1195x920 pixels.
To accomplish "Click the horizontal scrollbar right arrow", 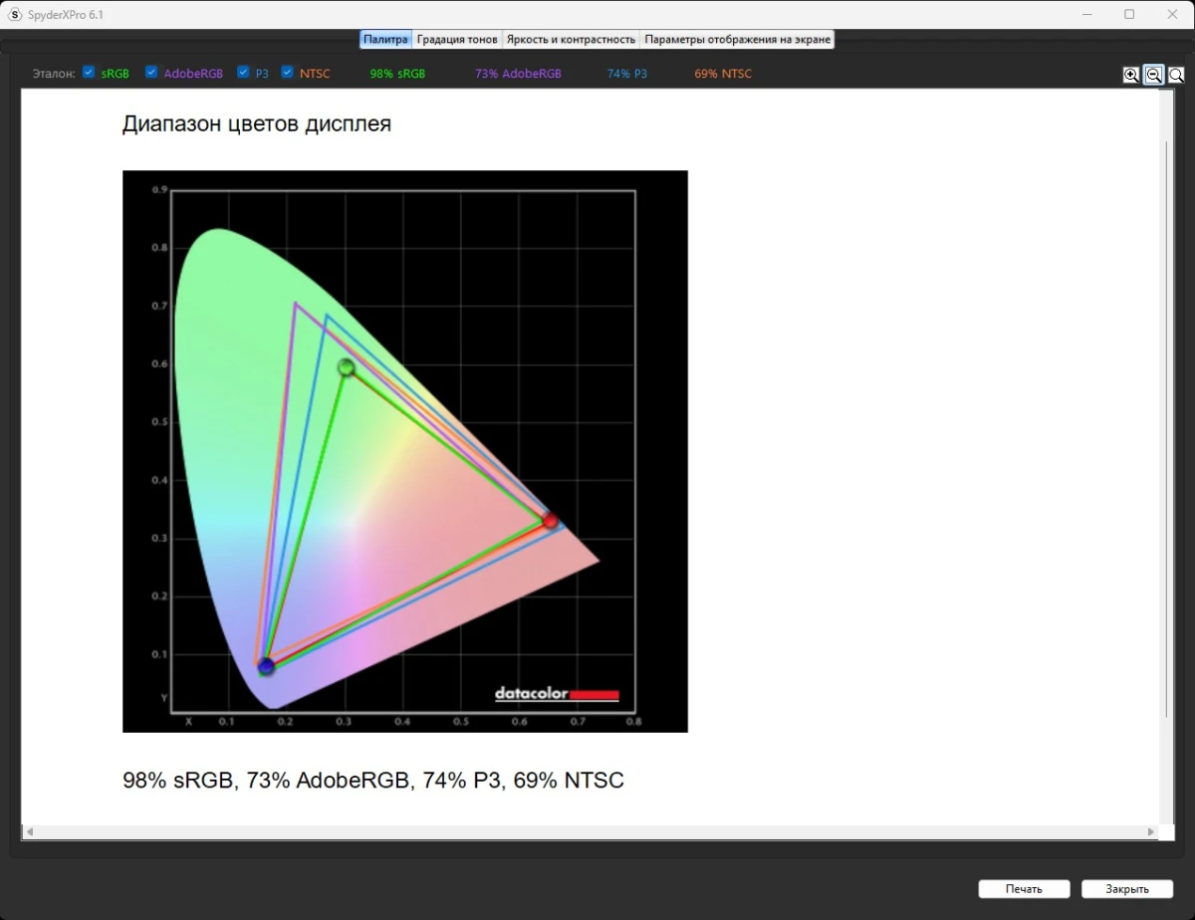I will 1151,831.
